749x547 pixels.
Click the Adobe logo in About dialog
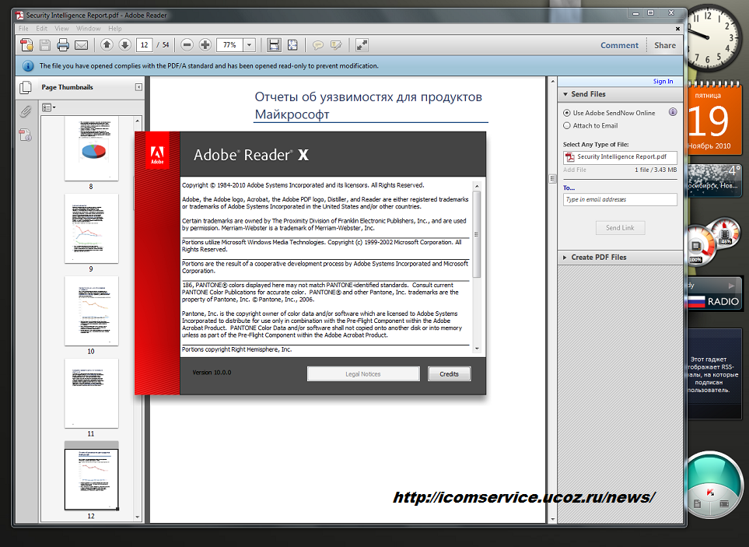point(157,155)
